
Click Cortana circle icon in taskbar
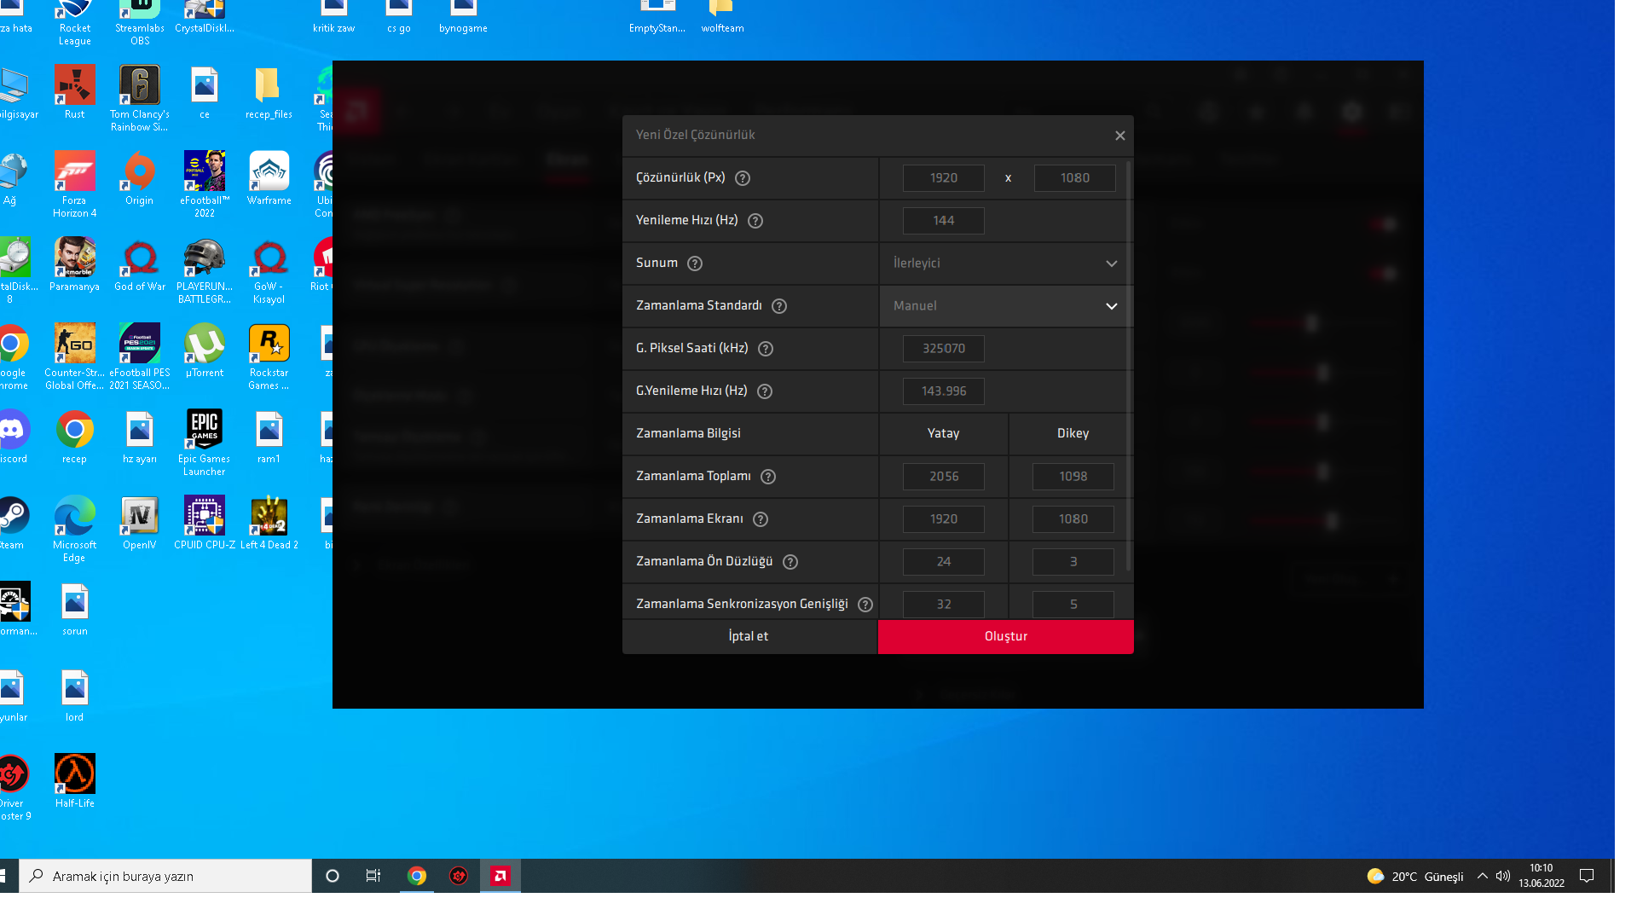(333, 876)
